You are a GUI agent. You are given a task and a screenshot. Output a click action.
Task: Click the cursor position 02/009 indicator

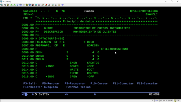pos(154,94)
